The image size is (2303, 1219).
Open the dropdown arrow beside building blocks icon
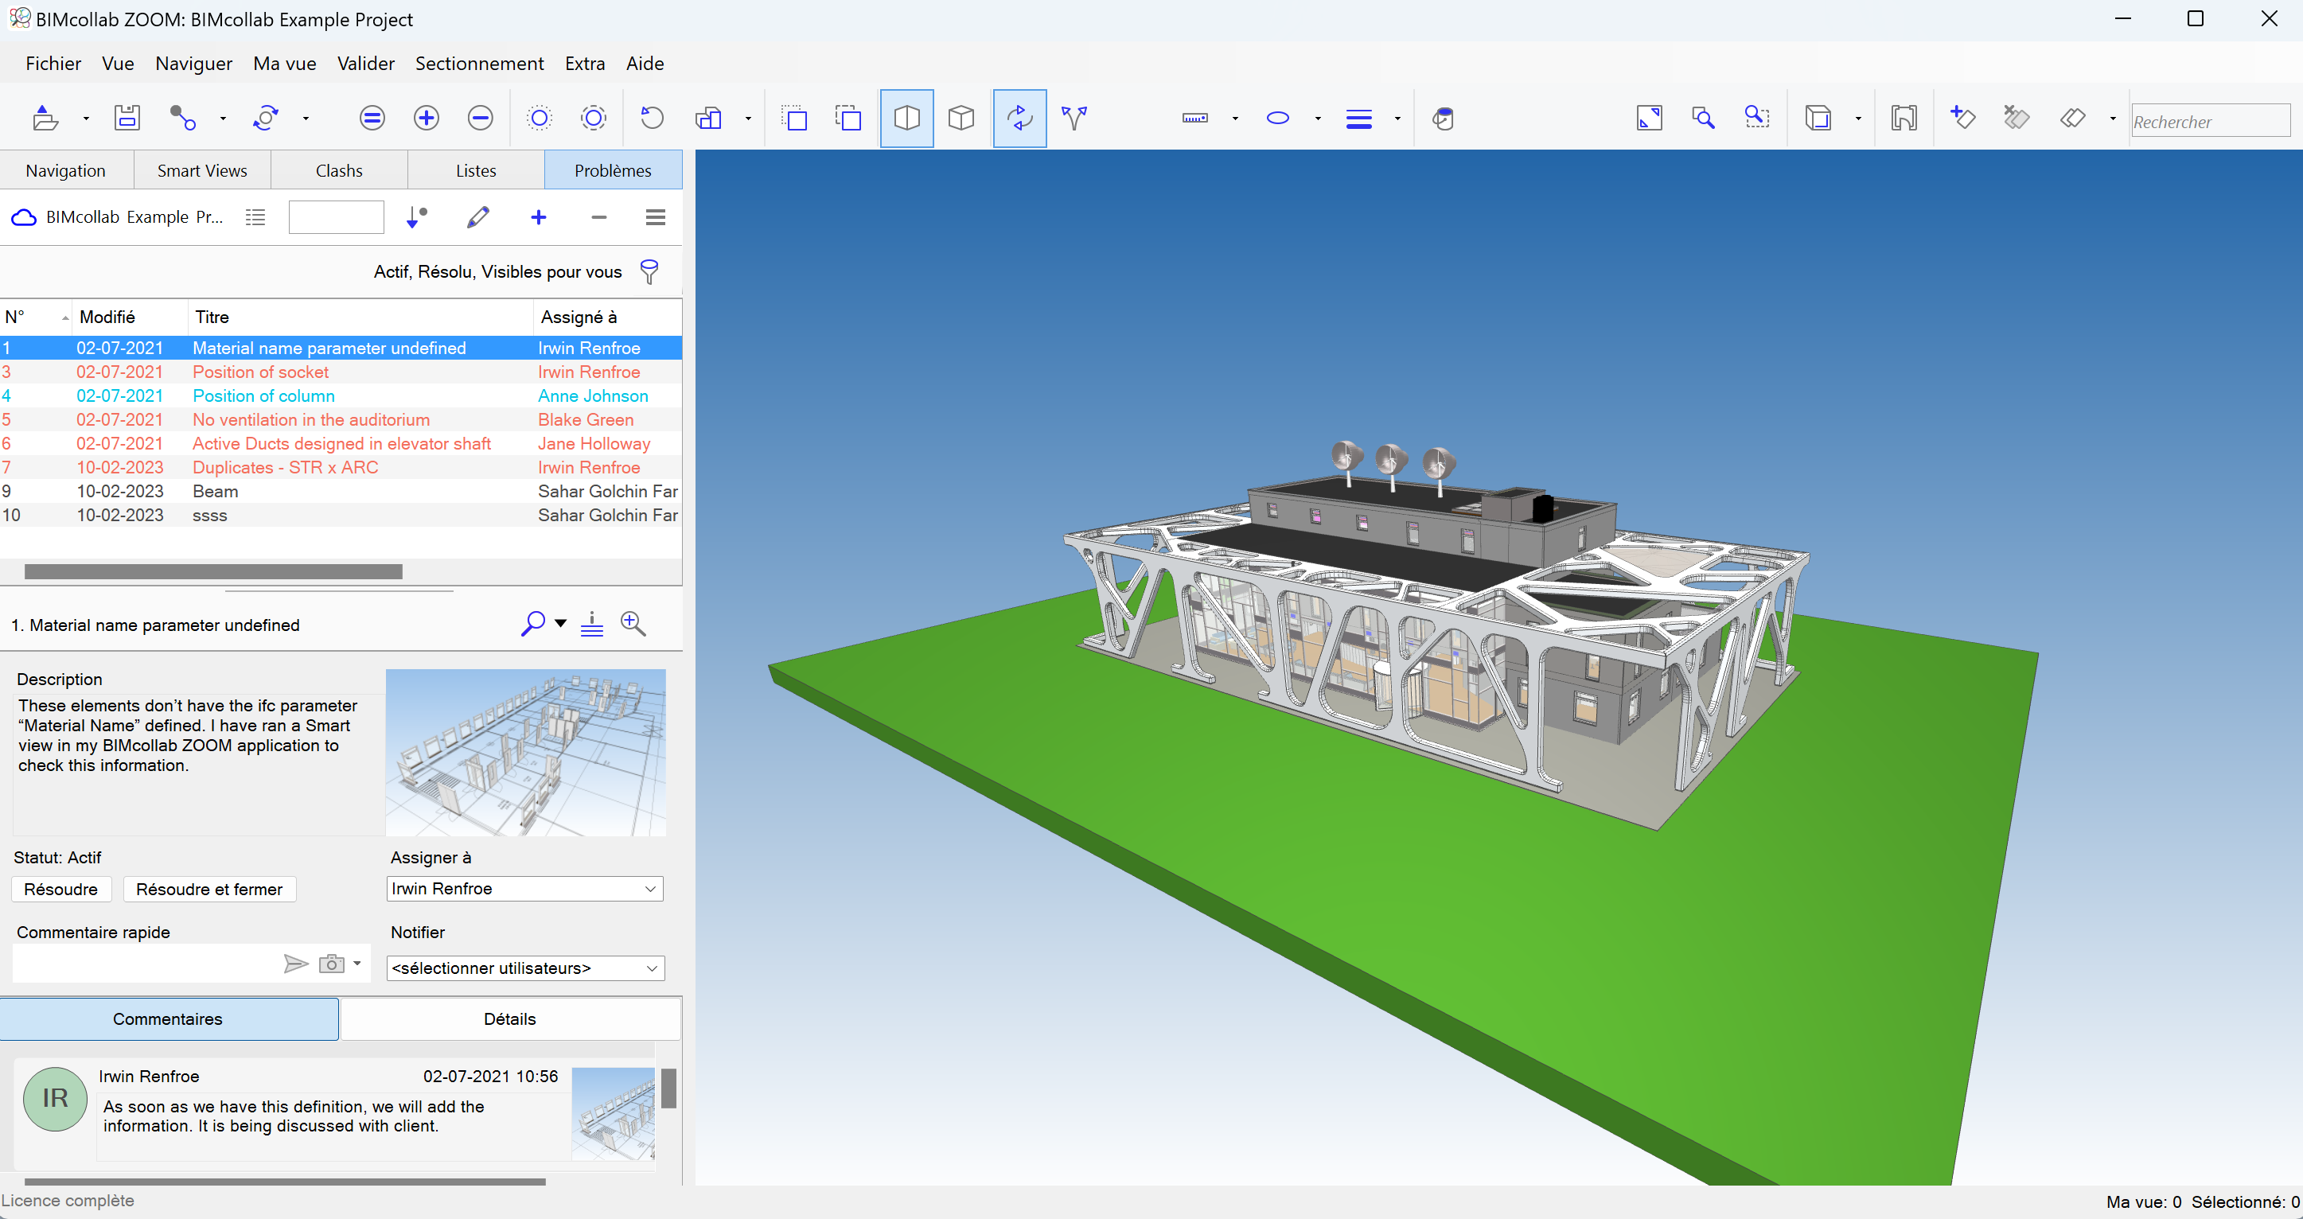coord(748,118)
